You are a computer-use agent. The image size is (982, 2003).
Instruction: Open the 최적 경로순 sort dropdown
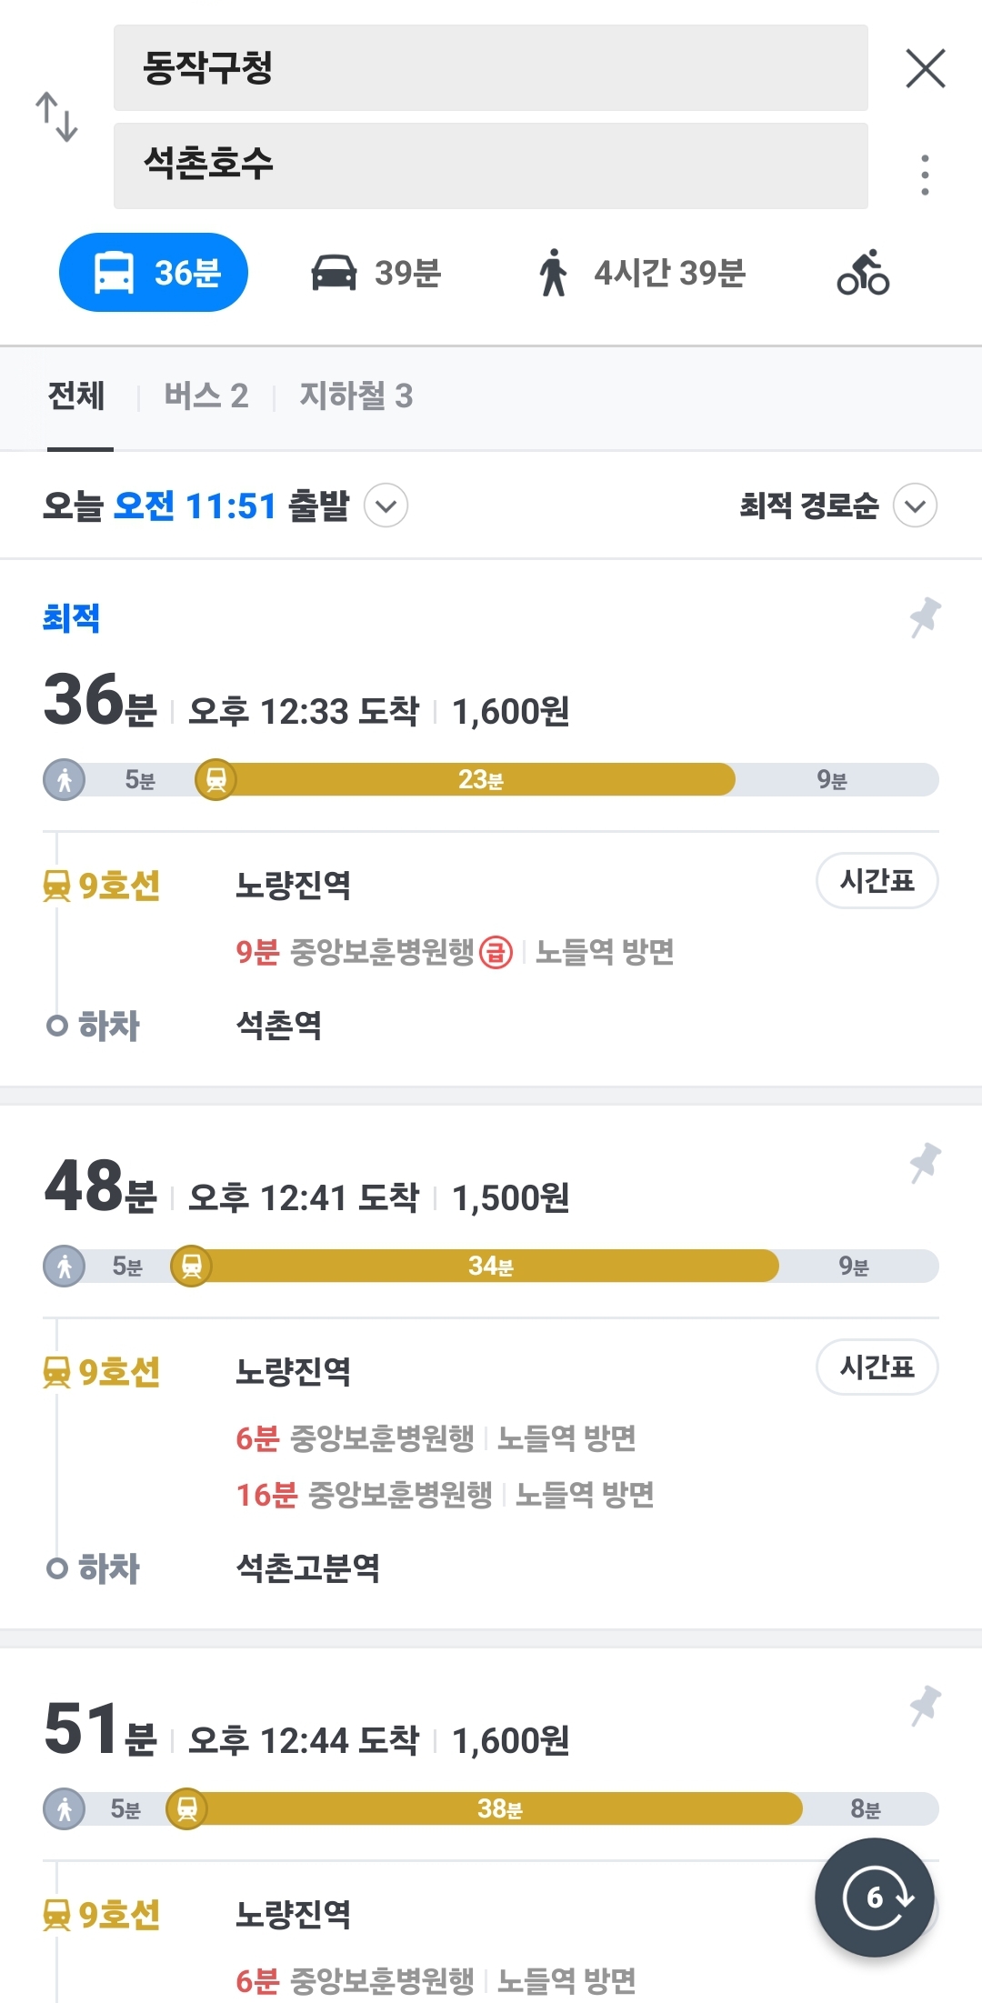click(915, 506)
